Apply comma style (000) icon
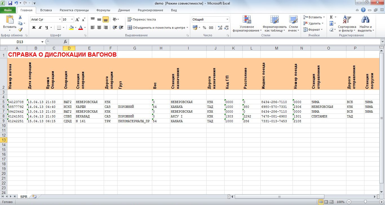 (212, 28)
